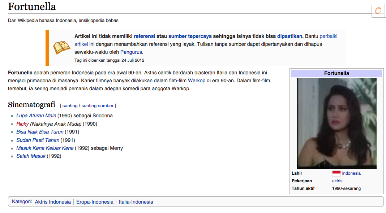Open 'Masuk Kena Keluar Kena' link

coord(45,148)
